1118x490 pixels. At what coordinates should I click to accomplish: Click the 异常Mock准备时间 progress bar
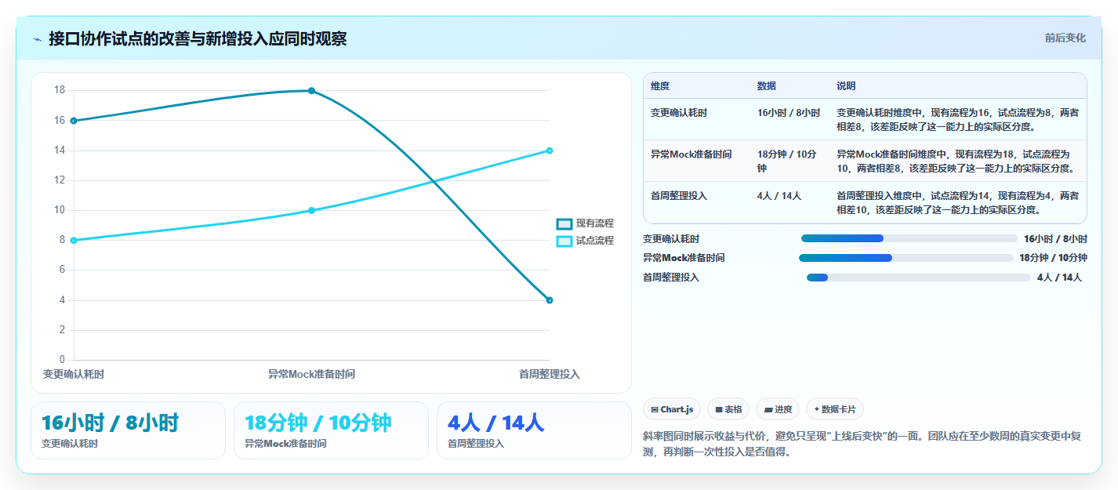pyautogui.click(x=906, y=258)
